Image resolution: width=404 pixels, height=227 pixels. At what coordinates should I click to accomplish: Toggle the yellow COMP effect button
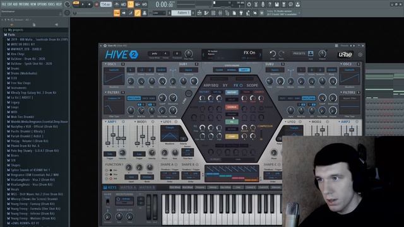(x=232, y=136)
